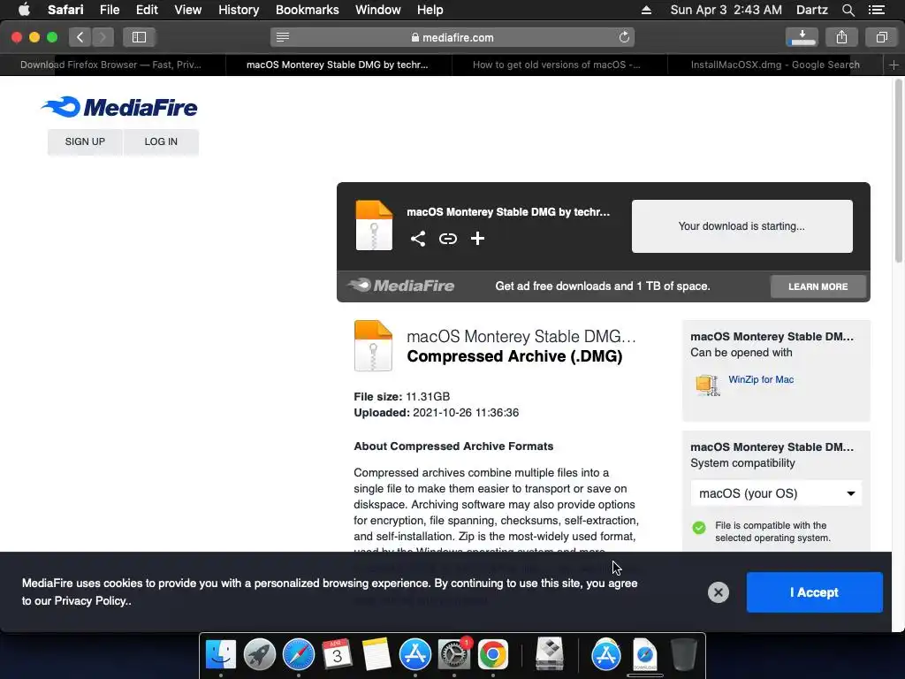905x679 pixels.
Task: Click the date and time in menu bar
Action: point(726,10)
